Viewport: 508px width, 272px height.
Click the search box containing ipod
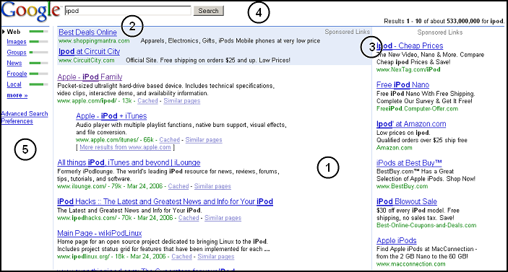point(128,11)
